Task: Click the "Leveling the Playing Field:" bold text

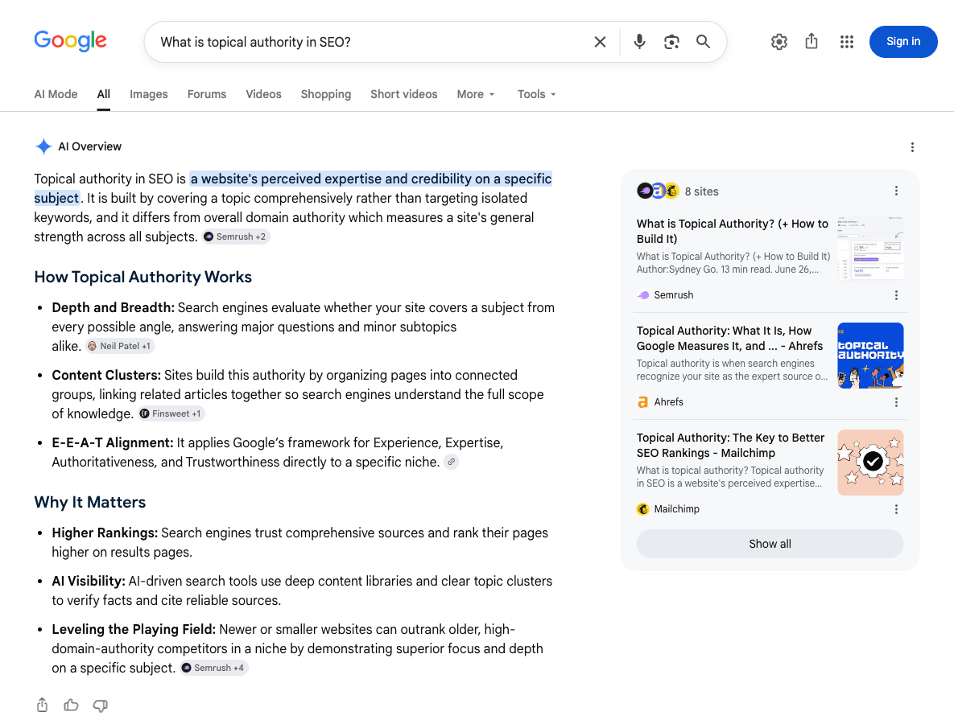Action: coord(134,629)
